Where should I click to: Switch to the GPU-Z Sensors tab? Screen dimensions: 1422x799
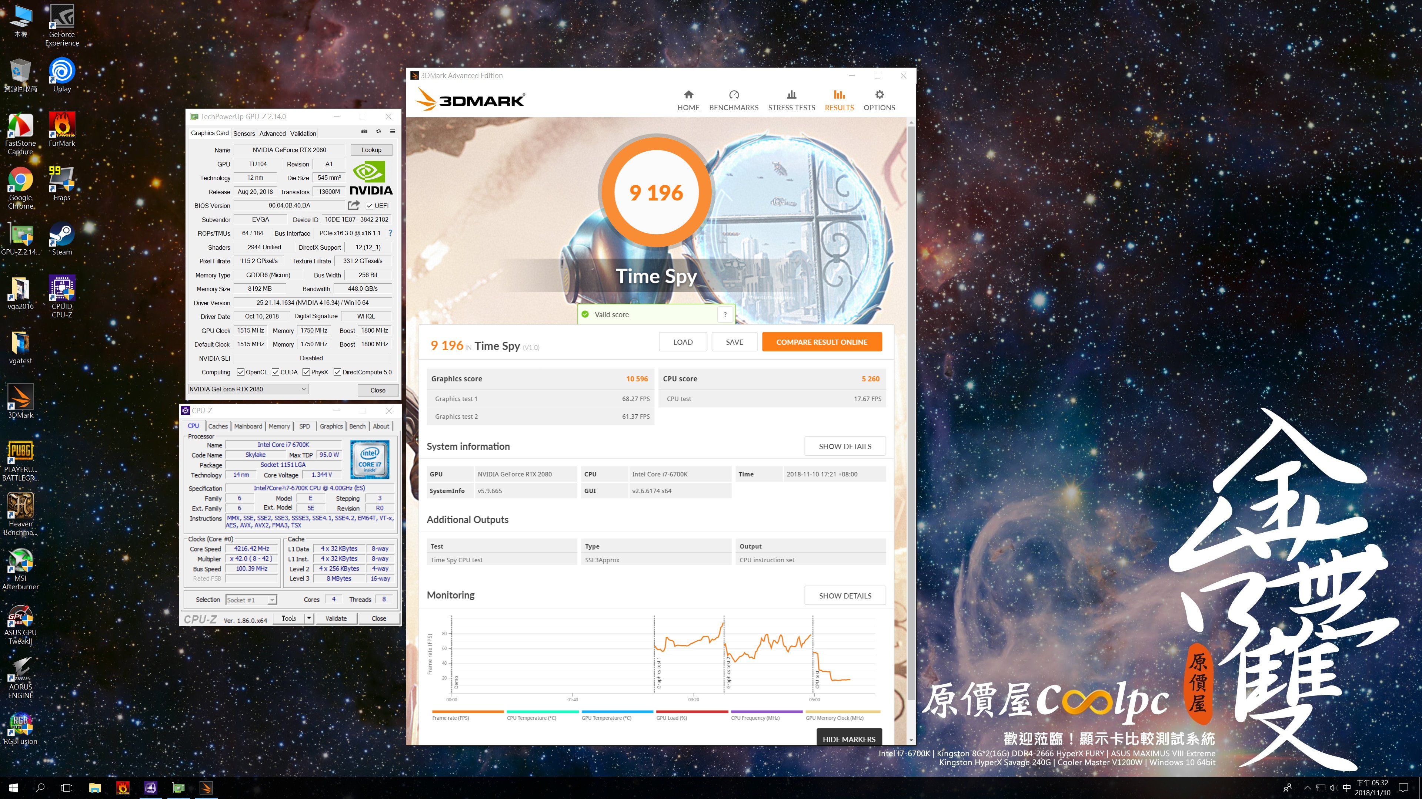coord(244,134)
